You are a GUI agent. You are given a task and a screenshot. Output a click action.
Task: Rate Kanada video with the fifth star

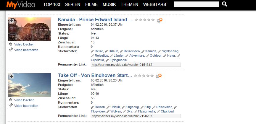153,20
